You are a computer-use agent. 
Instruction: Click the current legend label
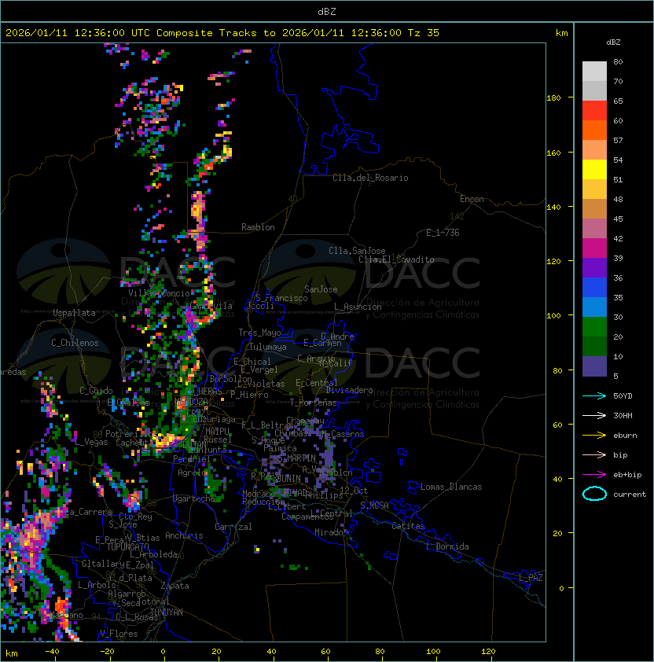[x=630, y=495]
